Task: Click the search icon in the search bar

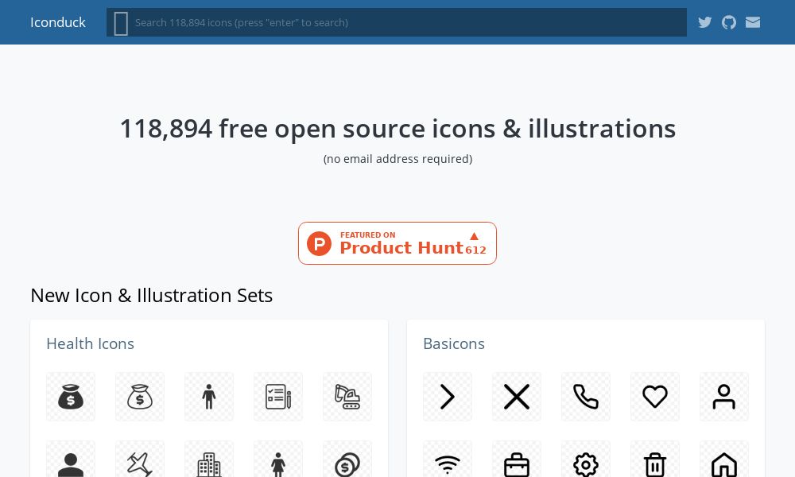Action: coord(121,23)
